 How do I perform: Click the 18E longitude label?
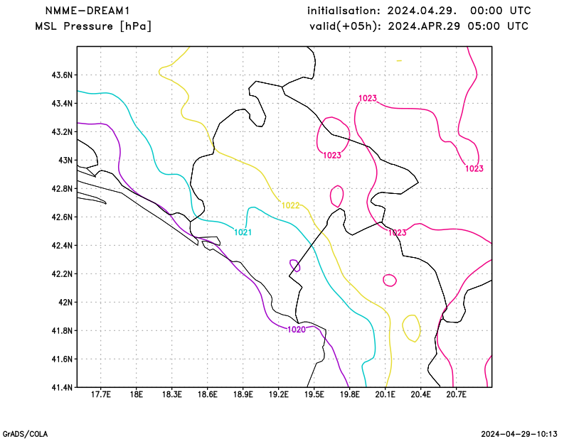coord(136,394)
